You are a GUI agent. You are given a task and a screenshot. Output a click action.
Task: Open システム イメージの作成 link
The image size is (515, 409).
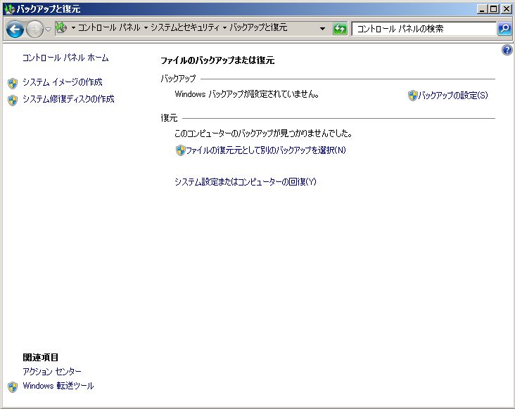point(63,82)
